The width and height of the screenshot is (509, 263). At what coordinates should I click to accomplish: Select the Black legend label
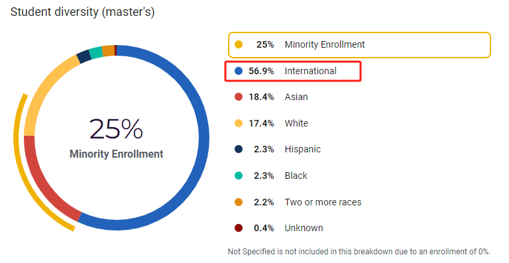(x=296, y=176)
